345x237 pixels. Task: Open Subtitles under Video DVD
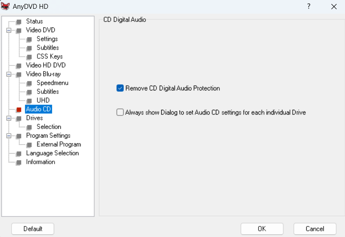(x=48, y=47)
